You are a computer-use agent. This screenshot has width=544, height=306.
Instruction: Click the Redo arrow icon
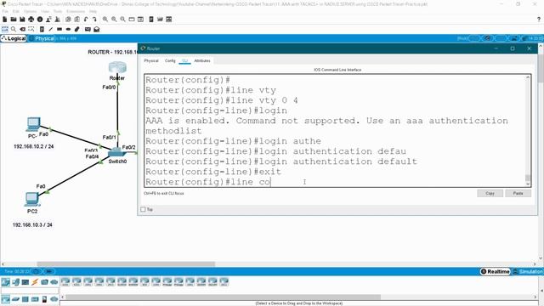(94, 20)
